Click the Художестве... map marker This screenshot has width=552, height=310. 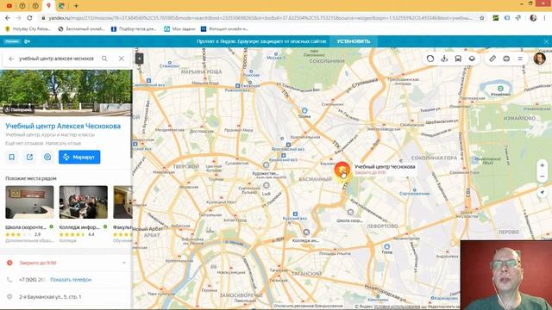[x=267, y=165]
